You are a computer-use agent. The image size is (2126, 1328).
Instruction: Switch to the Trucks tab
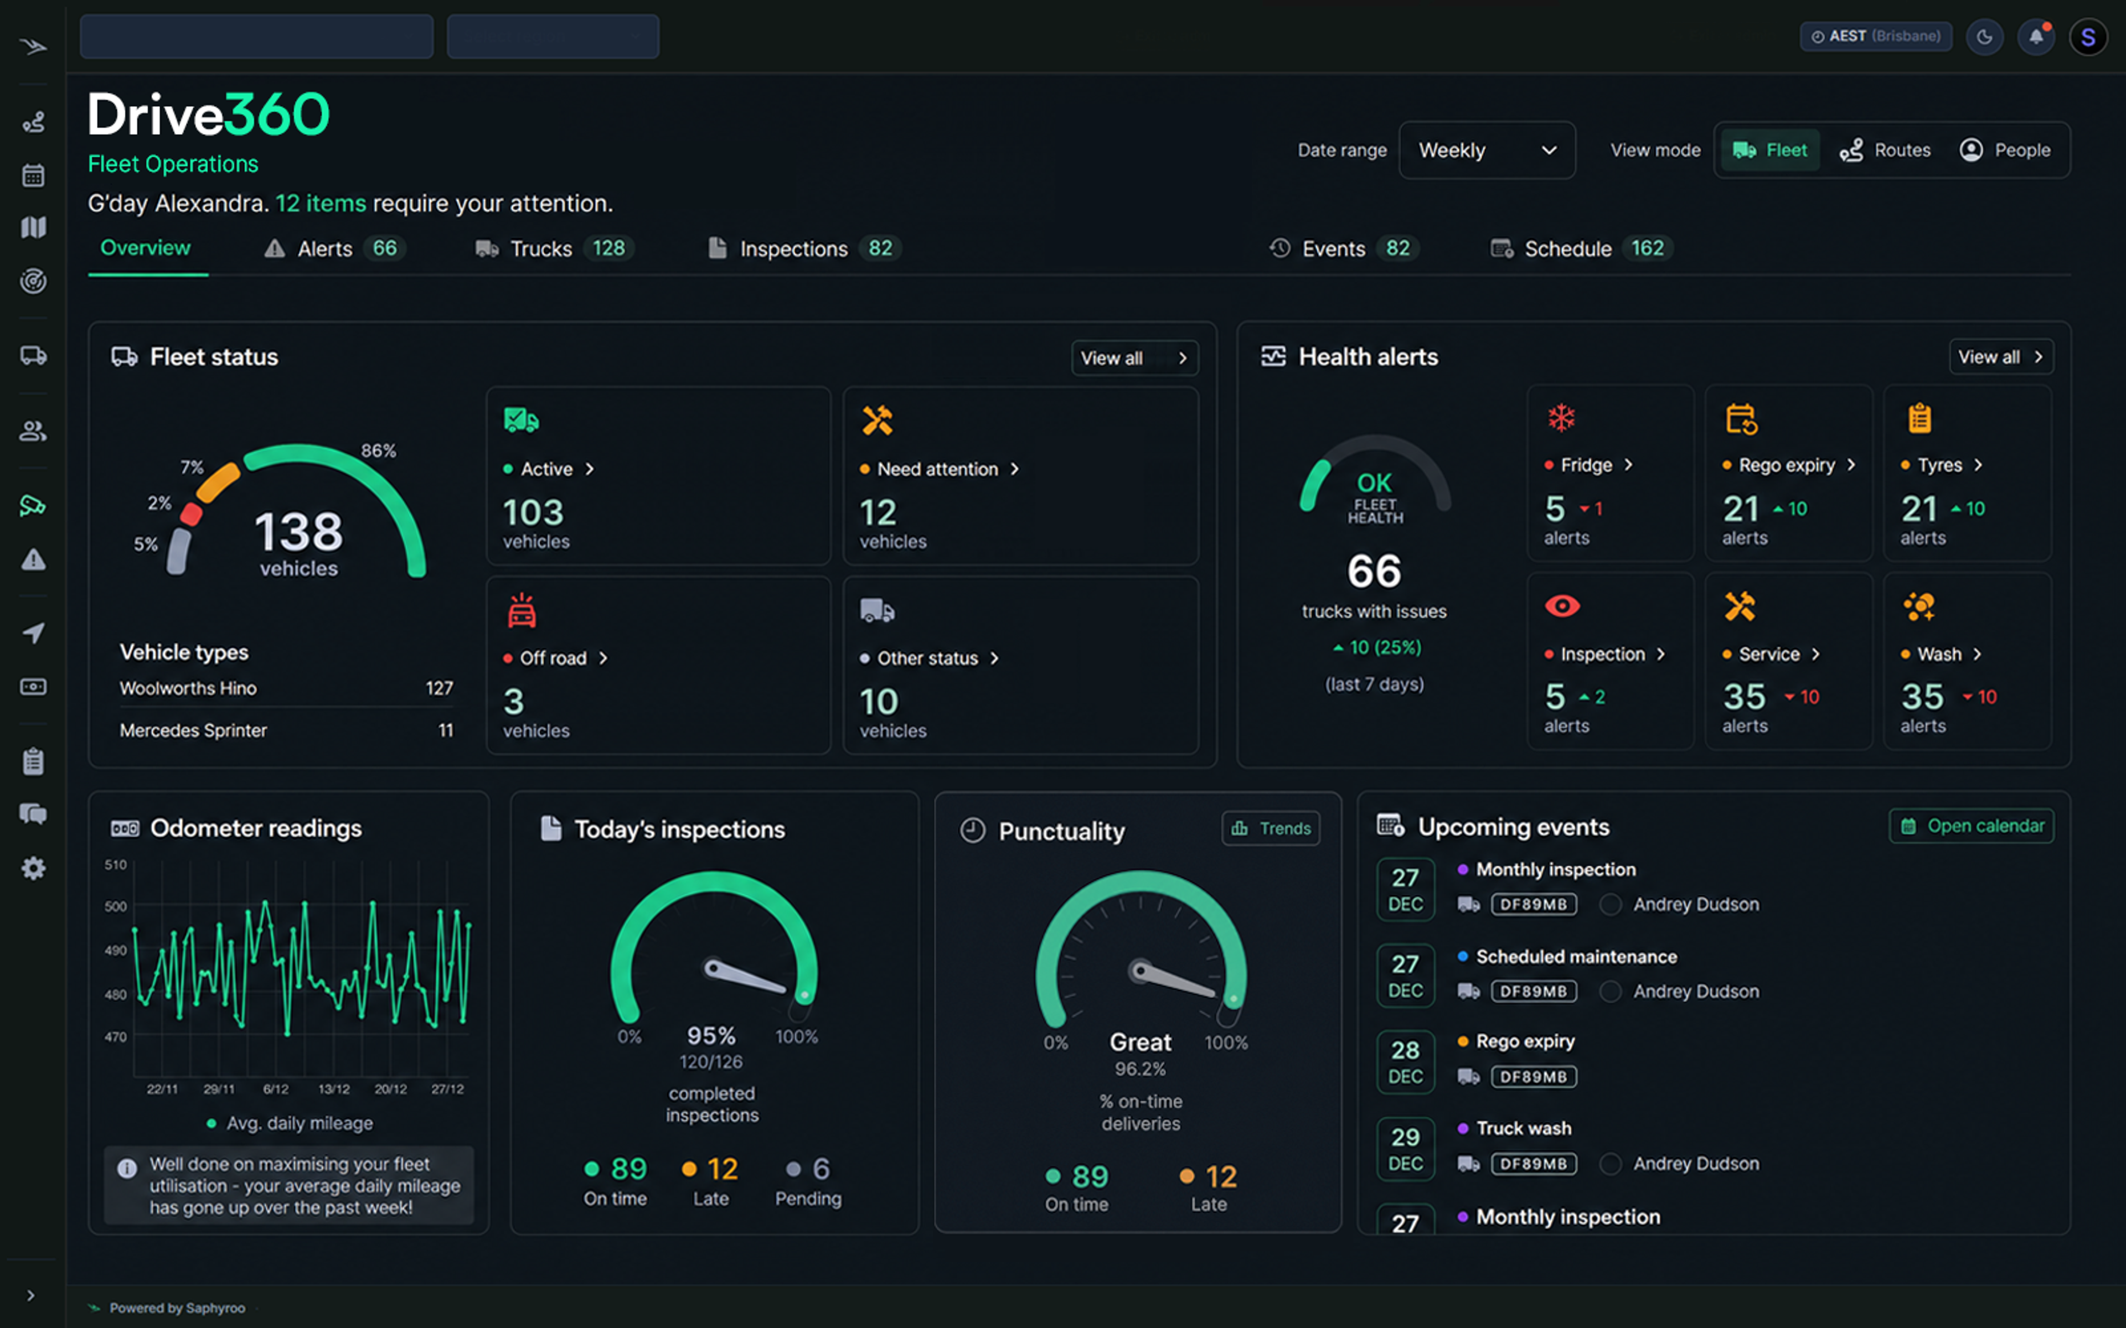[x=554, y=248]
